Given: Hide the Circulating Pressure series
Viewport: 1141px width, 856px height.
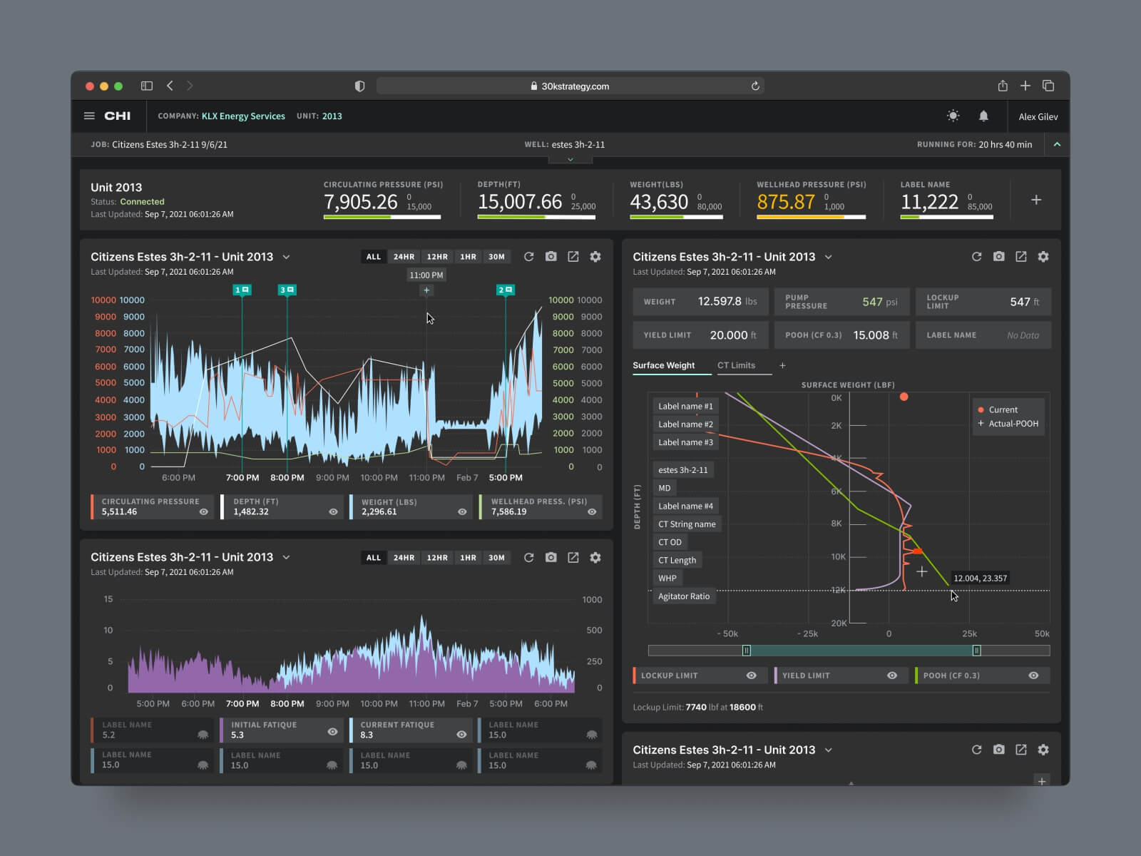Looking at the screenshot, I should tap(204, 511).
